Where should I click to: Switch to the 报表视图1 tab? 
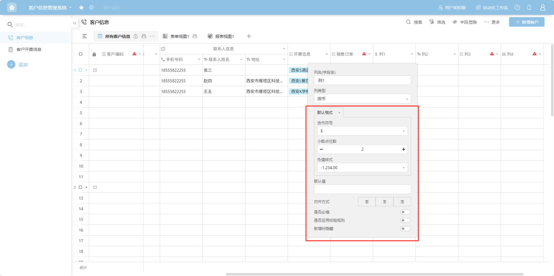pyautogui.click(x=221, y=36)
